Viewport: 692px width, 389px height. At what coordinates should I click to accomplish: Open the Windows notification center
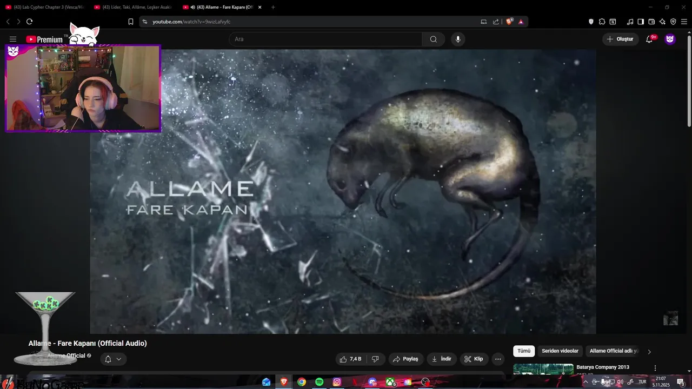681,382
